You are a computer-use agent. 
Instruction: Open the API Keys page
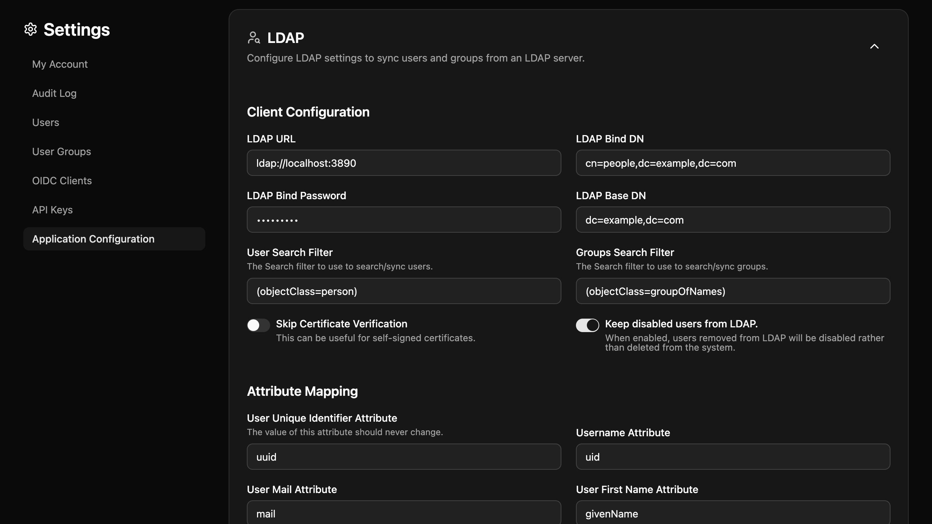[x=52, y=210]
